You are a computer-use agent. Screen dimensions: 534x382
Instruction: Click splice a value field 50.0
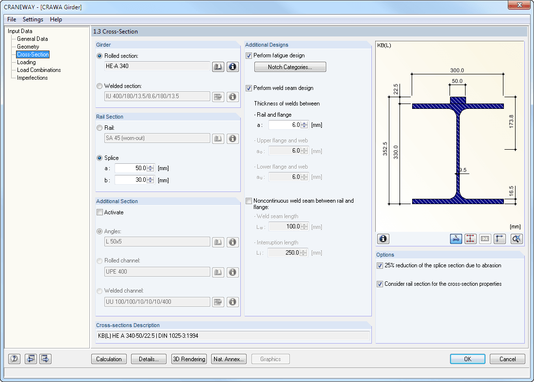131,168
